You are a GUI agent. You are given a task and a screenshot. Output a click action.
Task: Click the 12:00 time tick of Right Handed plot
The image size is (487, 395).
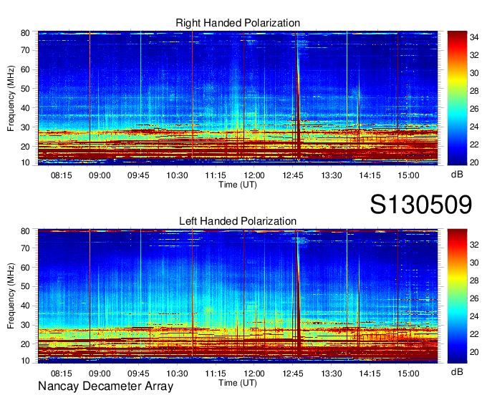254,175
